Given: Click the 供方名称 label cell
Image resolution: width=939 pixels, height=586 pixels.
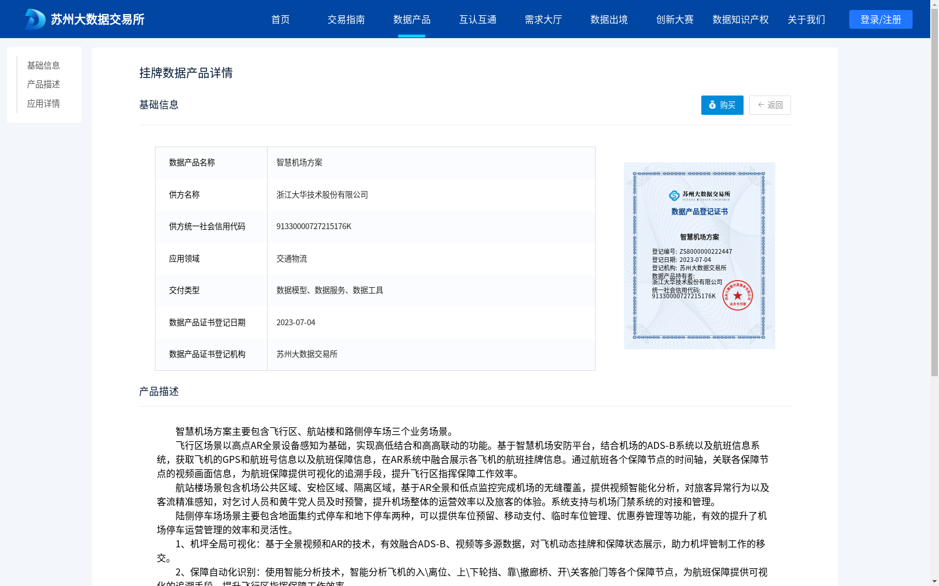Looking at the screenshot, I should [211, 195].
